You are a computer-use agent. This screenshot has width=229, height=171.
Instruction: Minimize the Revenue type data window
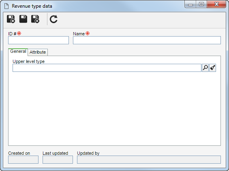(x=190, y=4)
